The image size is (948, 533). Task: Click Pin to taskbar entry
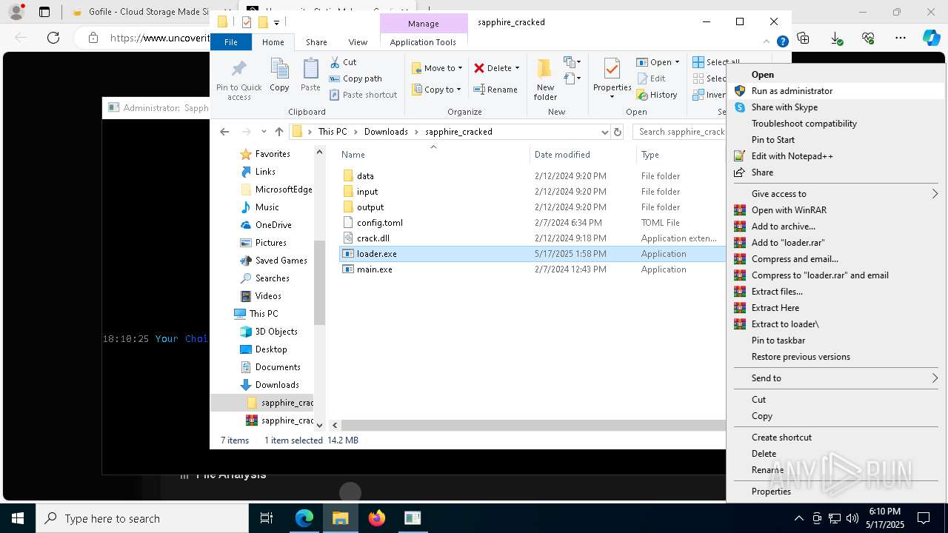click(x=835, y=341)
